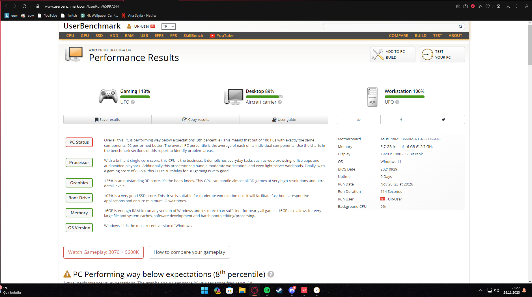Open the RAM menu tab
The image size is (532, 297).
tap(129, 36)
